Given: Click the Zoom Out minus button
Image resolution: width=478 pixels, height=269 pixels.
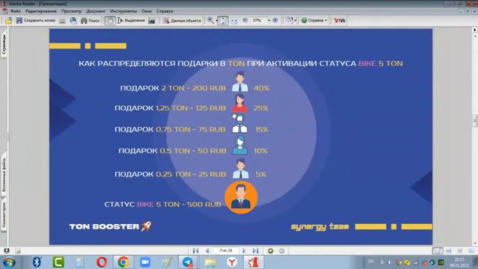Looking at the screenshot, I should tap(245, 20).
